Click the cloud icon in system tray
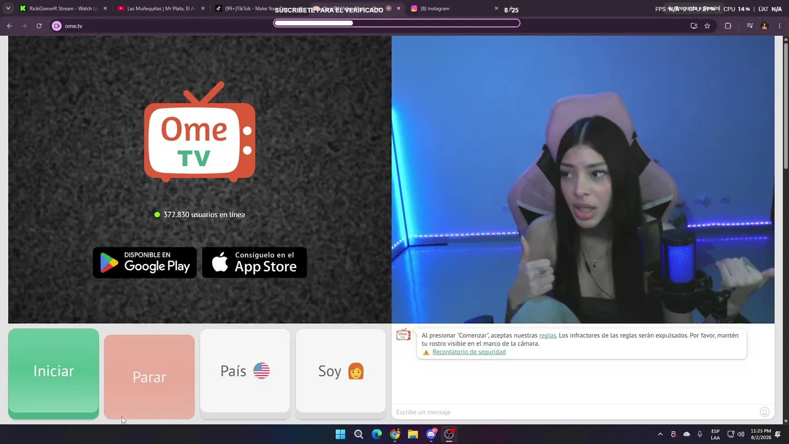The height and width of the screenshot is (444, 789). point(687,434)
